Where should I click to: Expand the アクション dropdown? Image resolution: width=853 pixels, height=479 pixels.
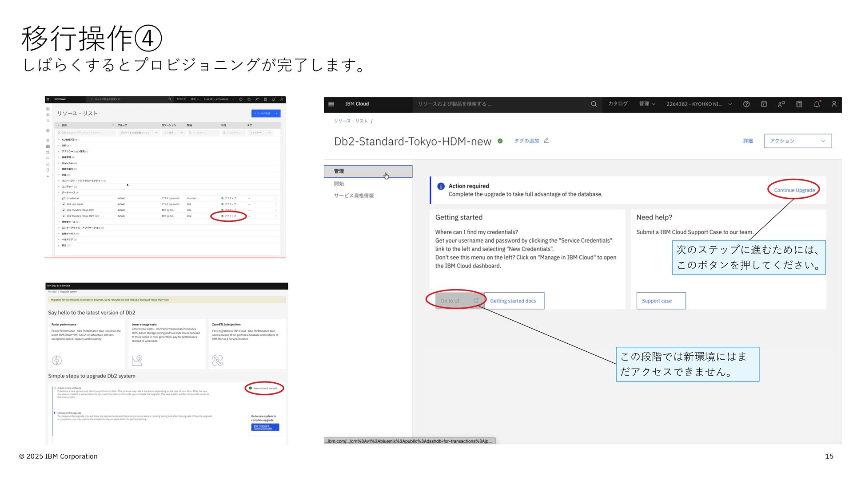pyautogui.click(x=797, y=141)
